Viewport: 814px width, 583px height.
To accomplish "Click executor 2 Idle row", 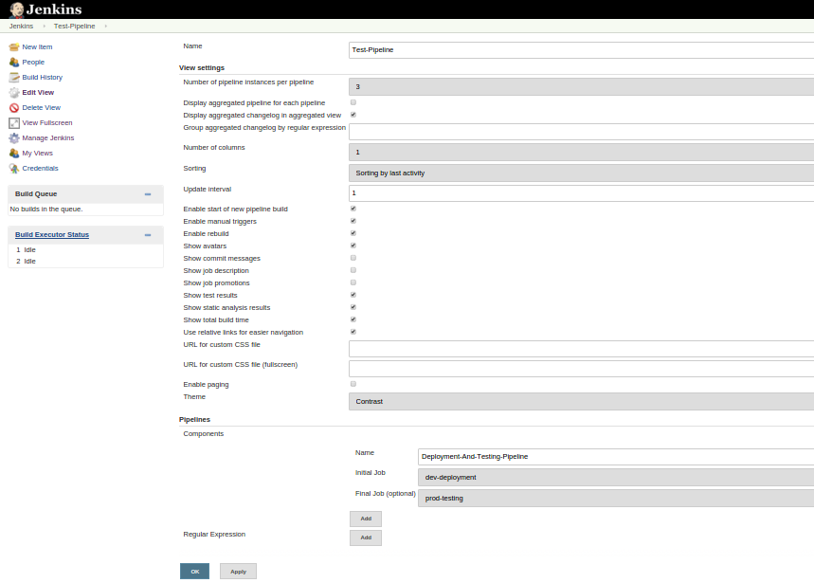I will tap(85, 261).
